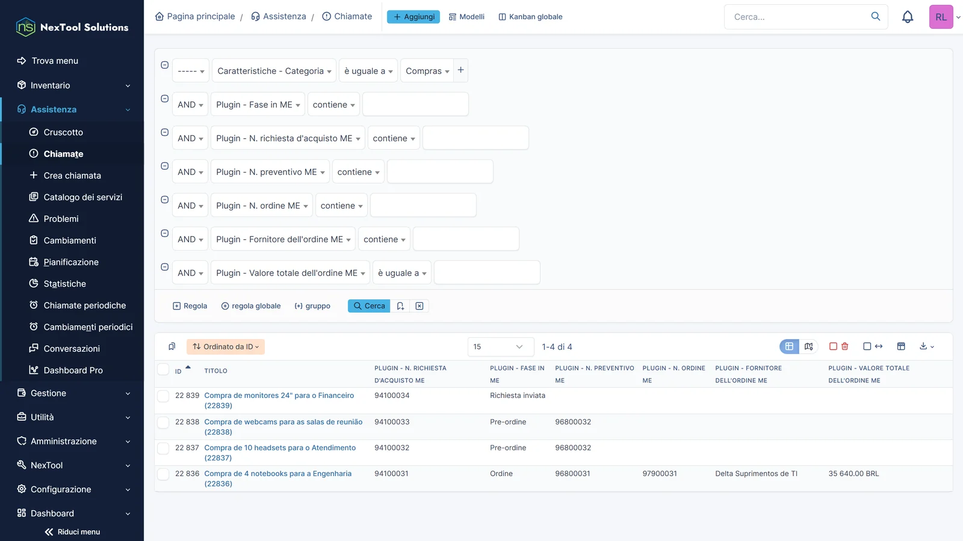This screenshot has height=541, width=963.
Task: Click the calendar-style icon in results toolbar
Action: [x=901, y=346]
